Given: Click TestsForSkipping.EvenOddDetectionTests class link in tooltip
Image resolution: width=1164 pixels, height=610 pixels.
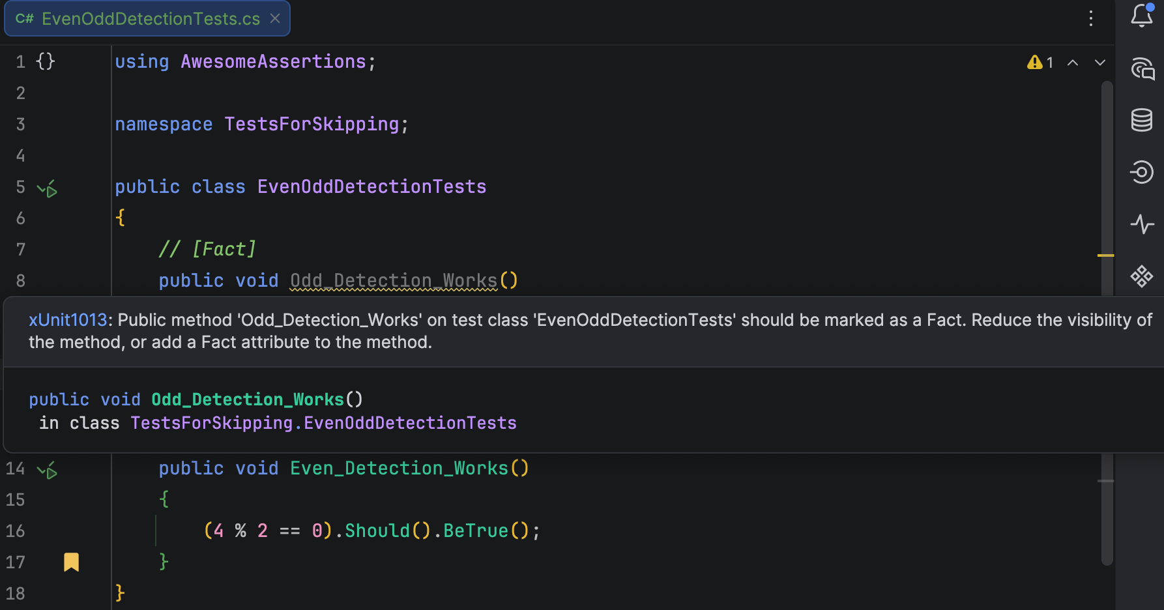Looking at the screenshot, I should coord(323,423).
